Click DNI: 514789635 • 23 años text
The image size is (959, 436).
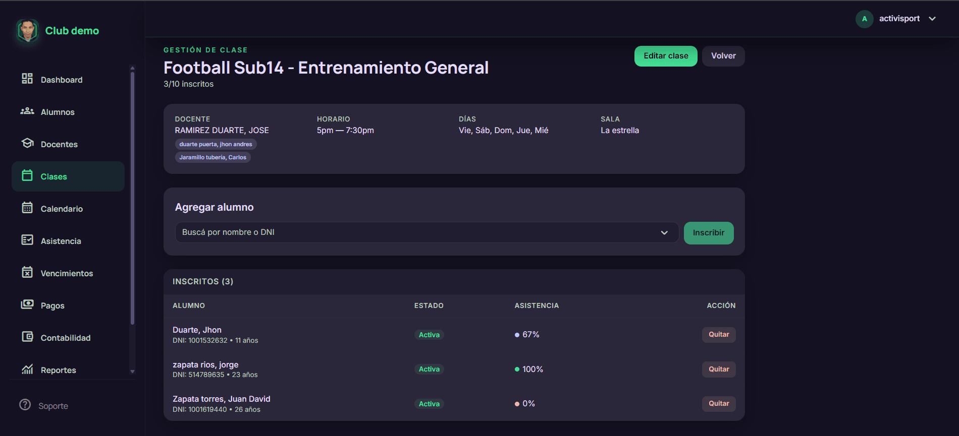(215, 375)
